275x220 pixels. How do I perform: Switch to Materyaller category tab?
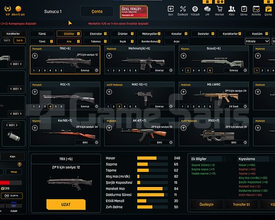pos(150,34)
